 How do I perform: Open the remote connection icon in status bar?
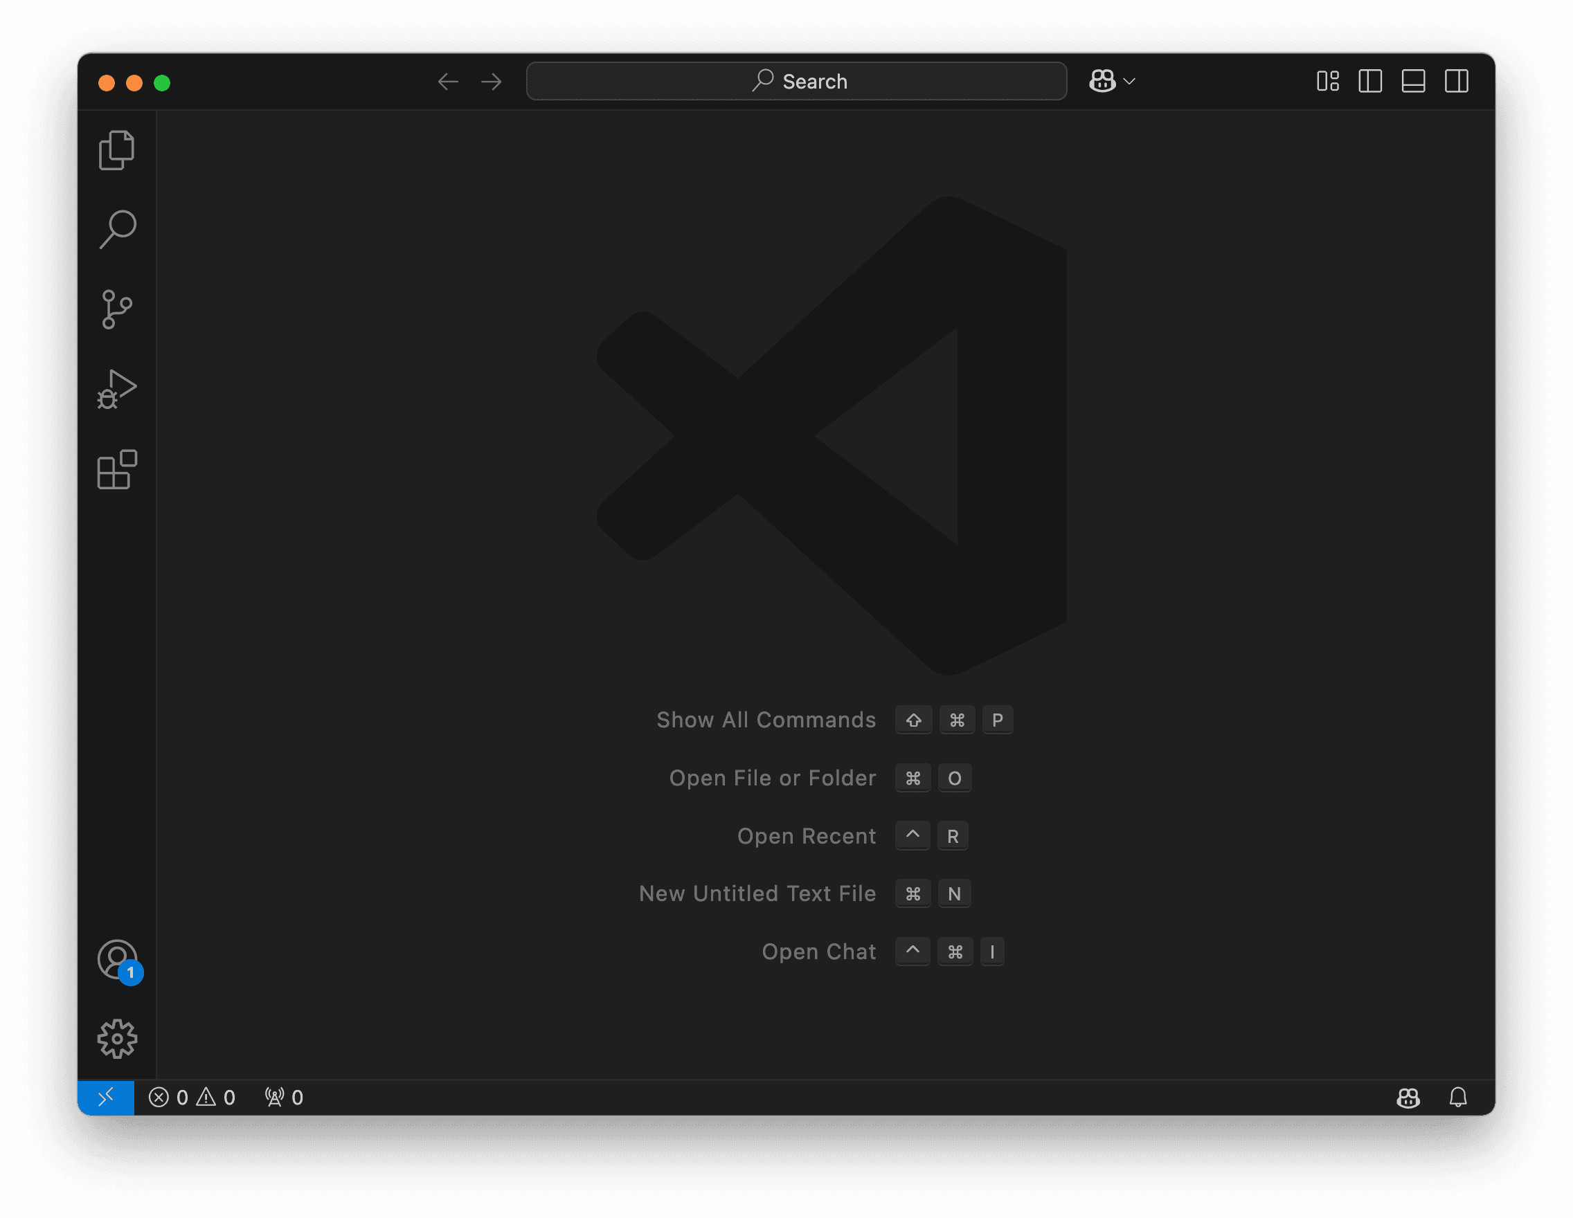click(x=106, y=1098)
